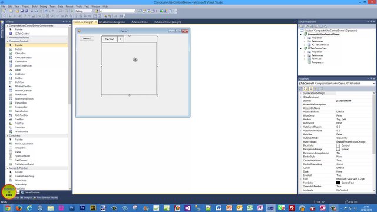Select the TabControl container in Toolbox
Image resolution: width=377 pixels, height=212 pixels.
(x=21, y=160)
